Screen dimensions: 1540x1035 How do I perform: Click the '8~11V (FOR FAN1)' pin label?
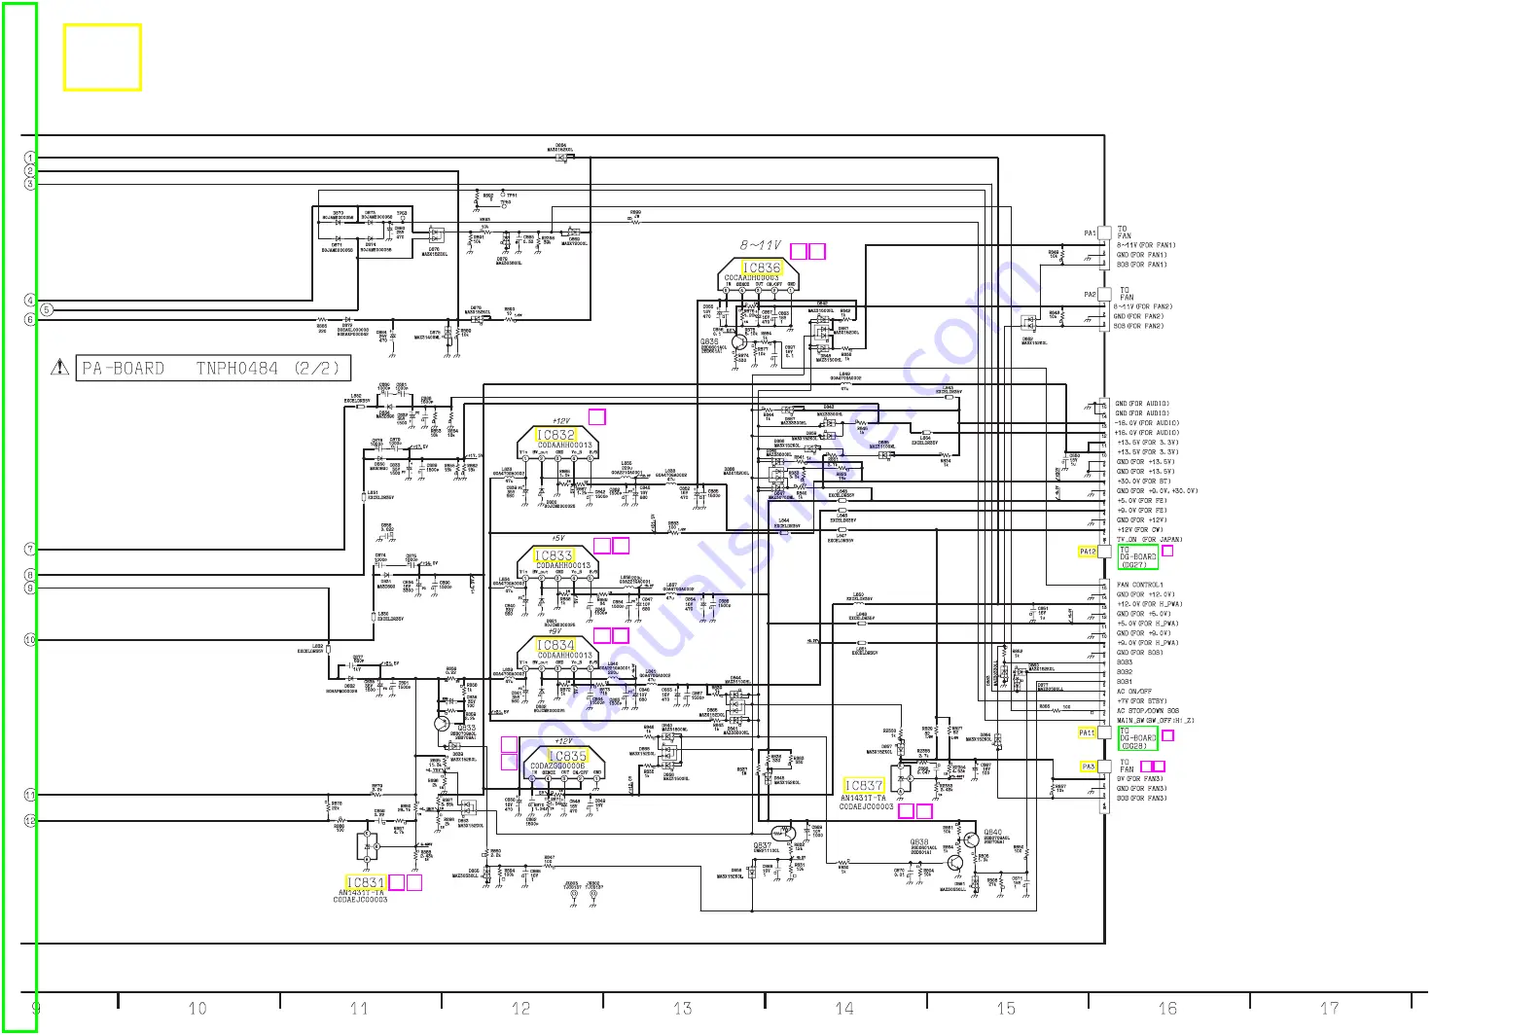tap(1146, 245)
